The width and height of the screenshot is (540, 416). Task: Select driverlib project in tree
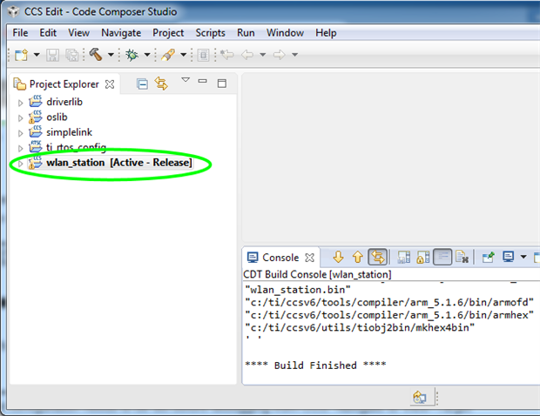point(64,102)
